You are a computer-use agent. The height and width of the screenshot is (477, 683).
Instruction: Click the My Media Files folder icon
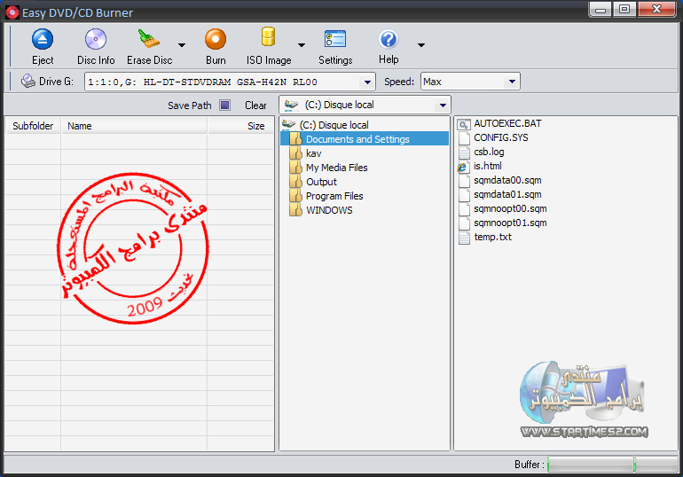pyautogui.click(x=295, y=167)
